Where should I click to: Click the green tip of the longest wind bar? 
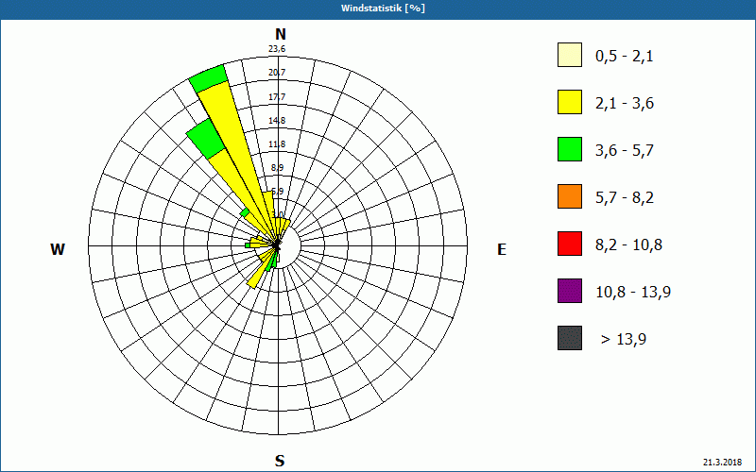pos(208,78)
